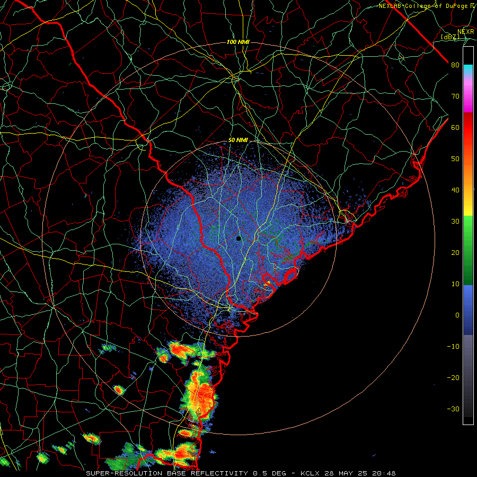This screenshot has height=477, width=477.
Task: Click the 70 dBZ scale value
Action: tap(455, 96)
